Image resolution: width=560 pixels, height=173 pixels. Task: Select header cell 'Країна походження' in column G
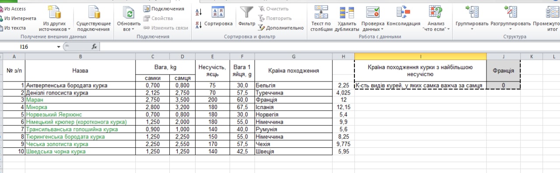[293, 71]
